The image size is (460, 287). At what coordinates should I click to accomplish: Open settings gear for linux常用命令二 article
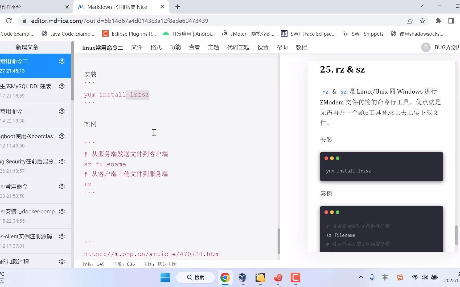[62, 61]
